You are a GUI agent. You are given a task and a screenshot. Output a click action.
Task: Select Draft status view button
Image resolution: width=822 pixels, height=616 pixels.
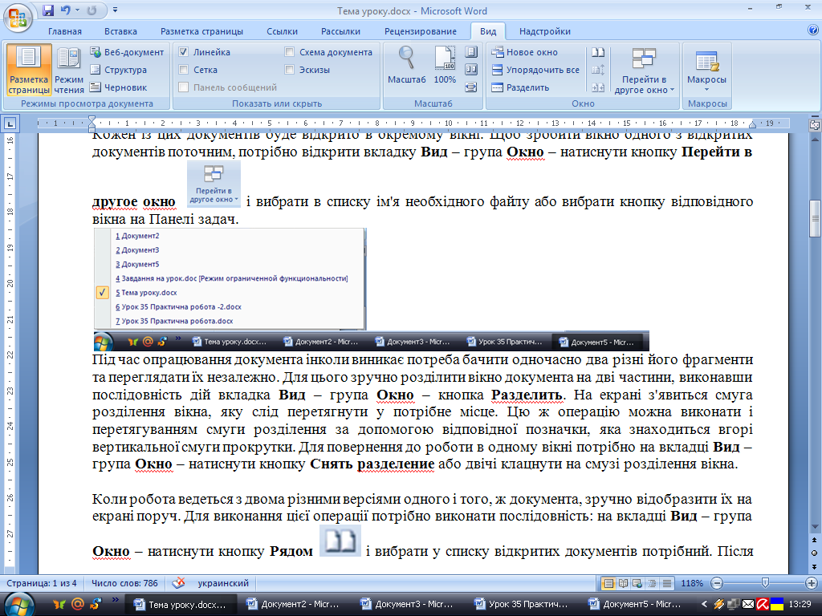pyautogui.click(x=667, y=583)
